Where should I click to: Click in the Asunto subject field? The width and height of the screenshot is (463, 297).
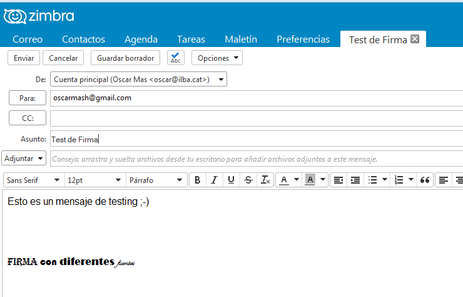coord(257,138)
